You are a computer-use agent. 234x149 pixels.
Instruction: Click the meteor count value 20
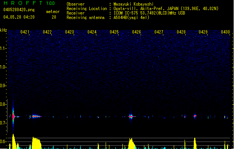click(x=54, y=17)
